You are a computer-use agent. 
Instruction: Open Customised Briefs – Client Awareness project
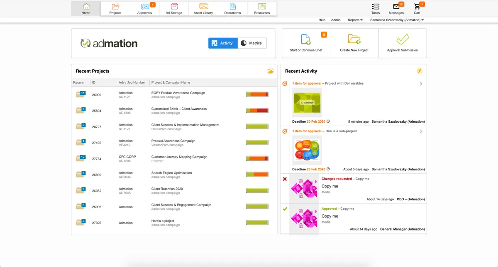pyautogui.click(x=179, y=109)
